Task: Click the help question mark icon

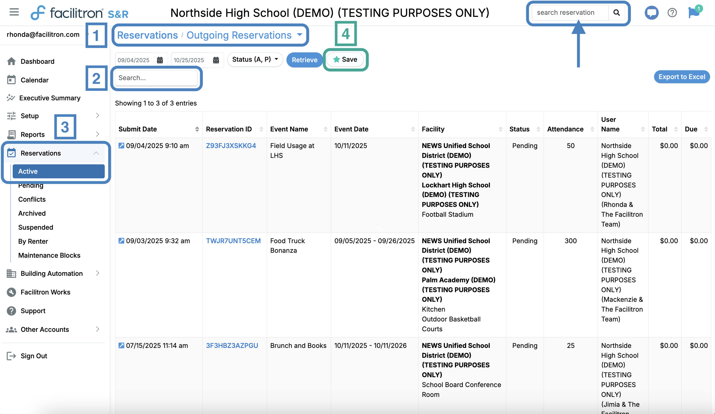Action: pos(672,12)
